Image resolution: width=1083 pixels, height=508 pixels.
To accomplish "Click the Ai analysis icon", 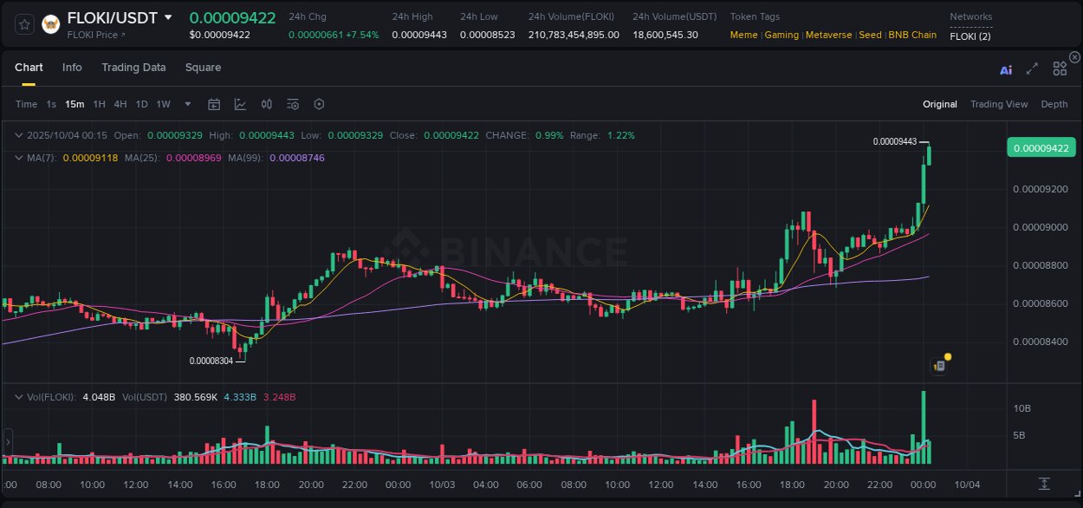I will pyautogui.click(x=1006, y=68).
